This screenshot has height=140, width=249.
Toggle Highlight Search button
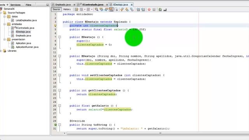click(x=111, y=9)
